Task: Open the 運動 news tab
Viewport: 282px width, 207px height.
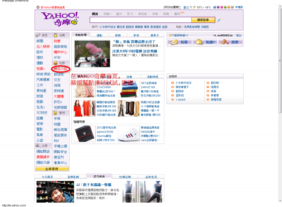Action: 100,35
